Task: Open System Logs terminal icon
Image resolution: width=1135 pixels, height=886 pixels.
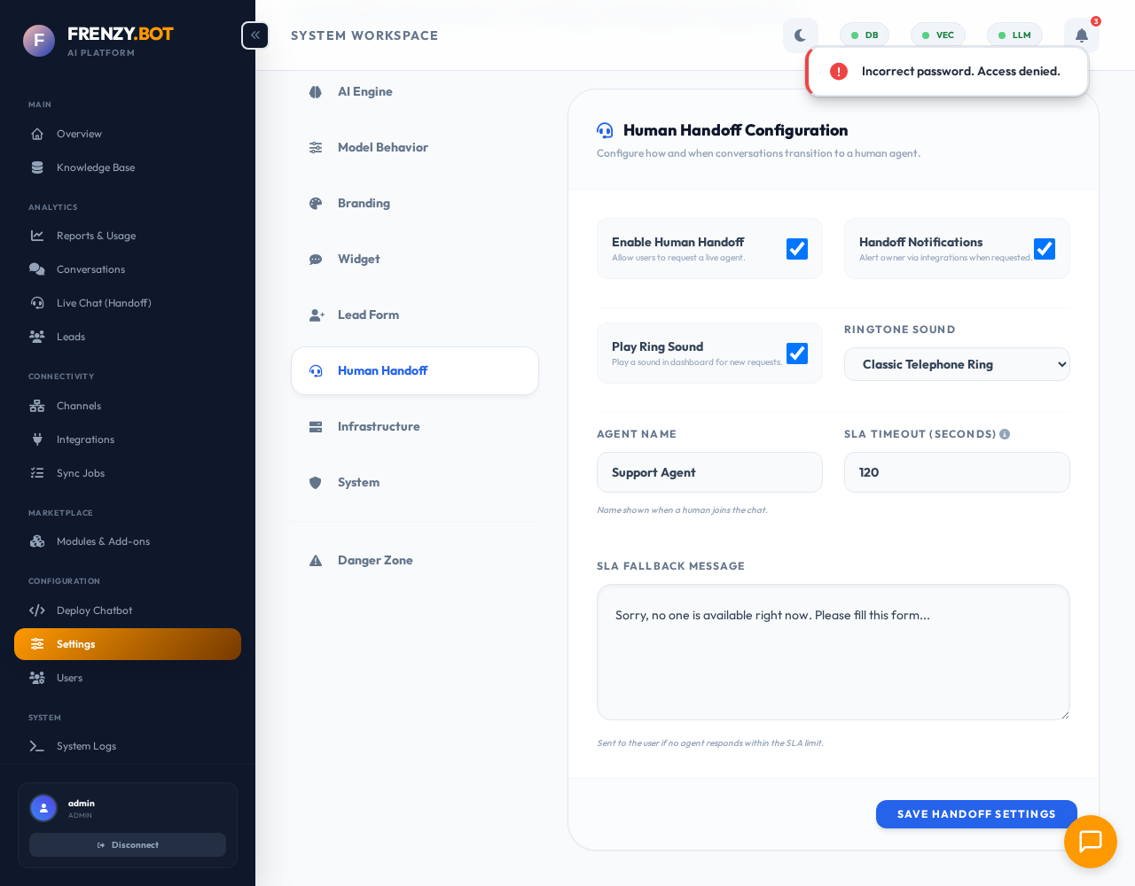Action: [36, 746]
